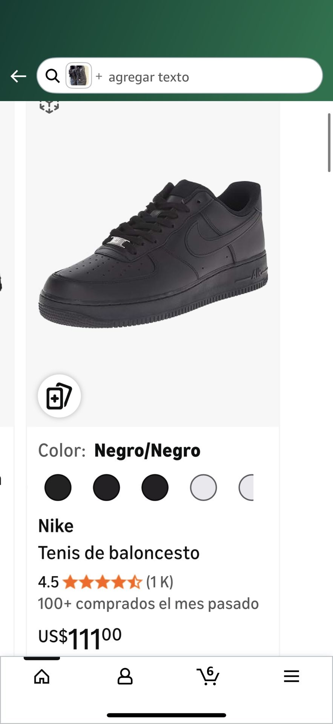Screen dimensions: 333x724
Task: Pick the light gray color swatch
Action: click(204, 487)
